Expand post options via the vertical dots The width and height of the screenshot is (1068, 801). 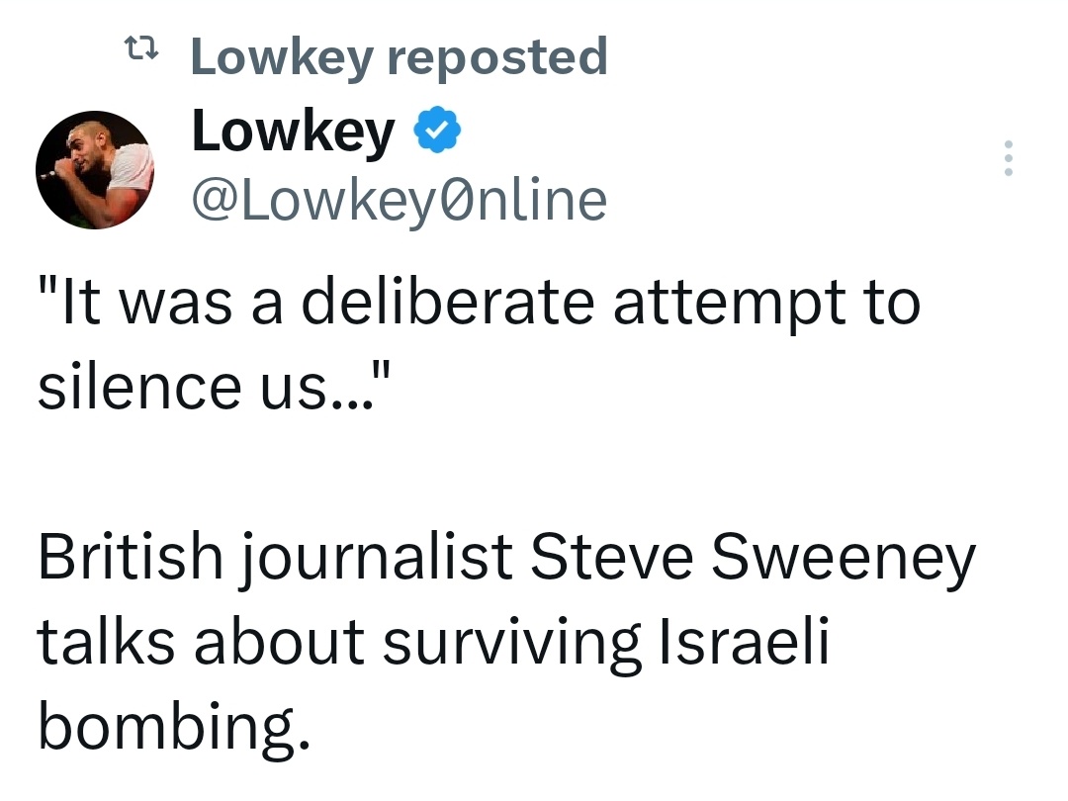click(1008, 158)
